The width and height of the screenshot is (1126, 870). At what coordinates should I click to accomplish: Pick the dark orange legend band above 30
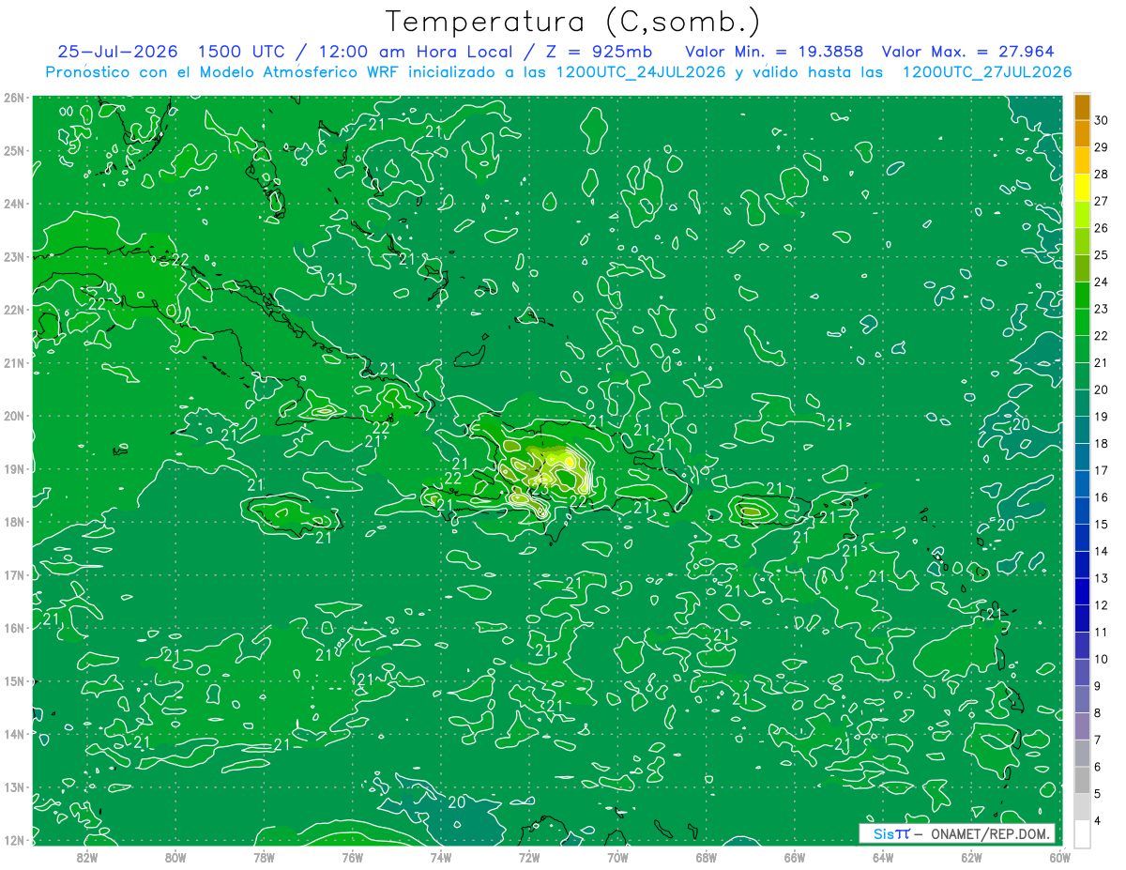pyautogui.click(x=1082, y=107)
